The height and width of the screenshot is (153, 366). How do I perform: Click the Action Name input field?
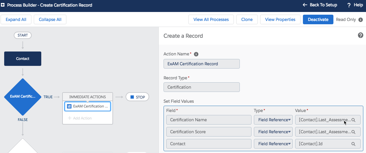pos(202,64)
